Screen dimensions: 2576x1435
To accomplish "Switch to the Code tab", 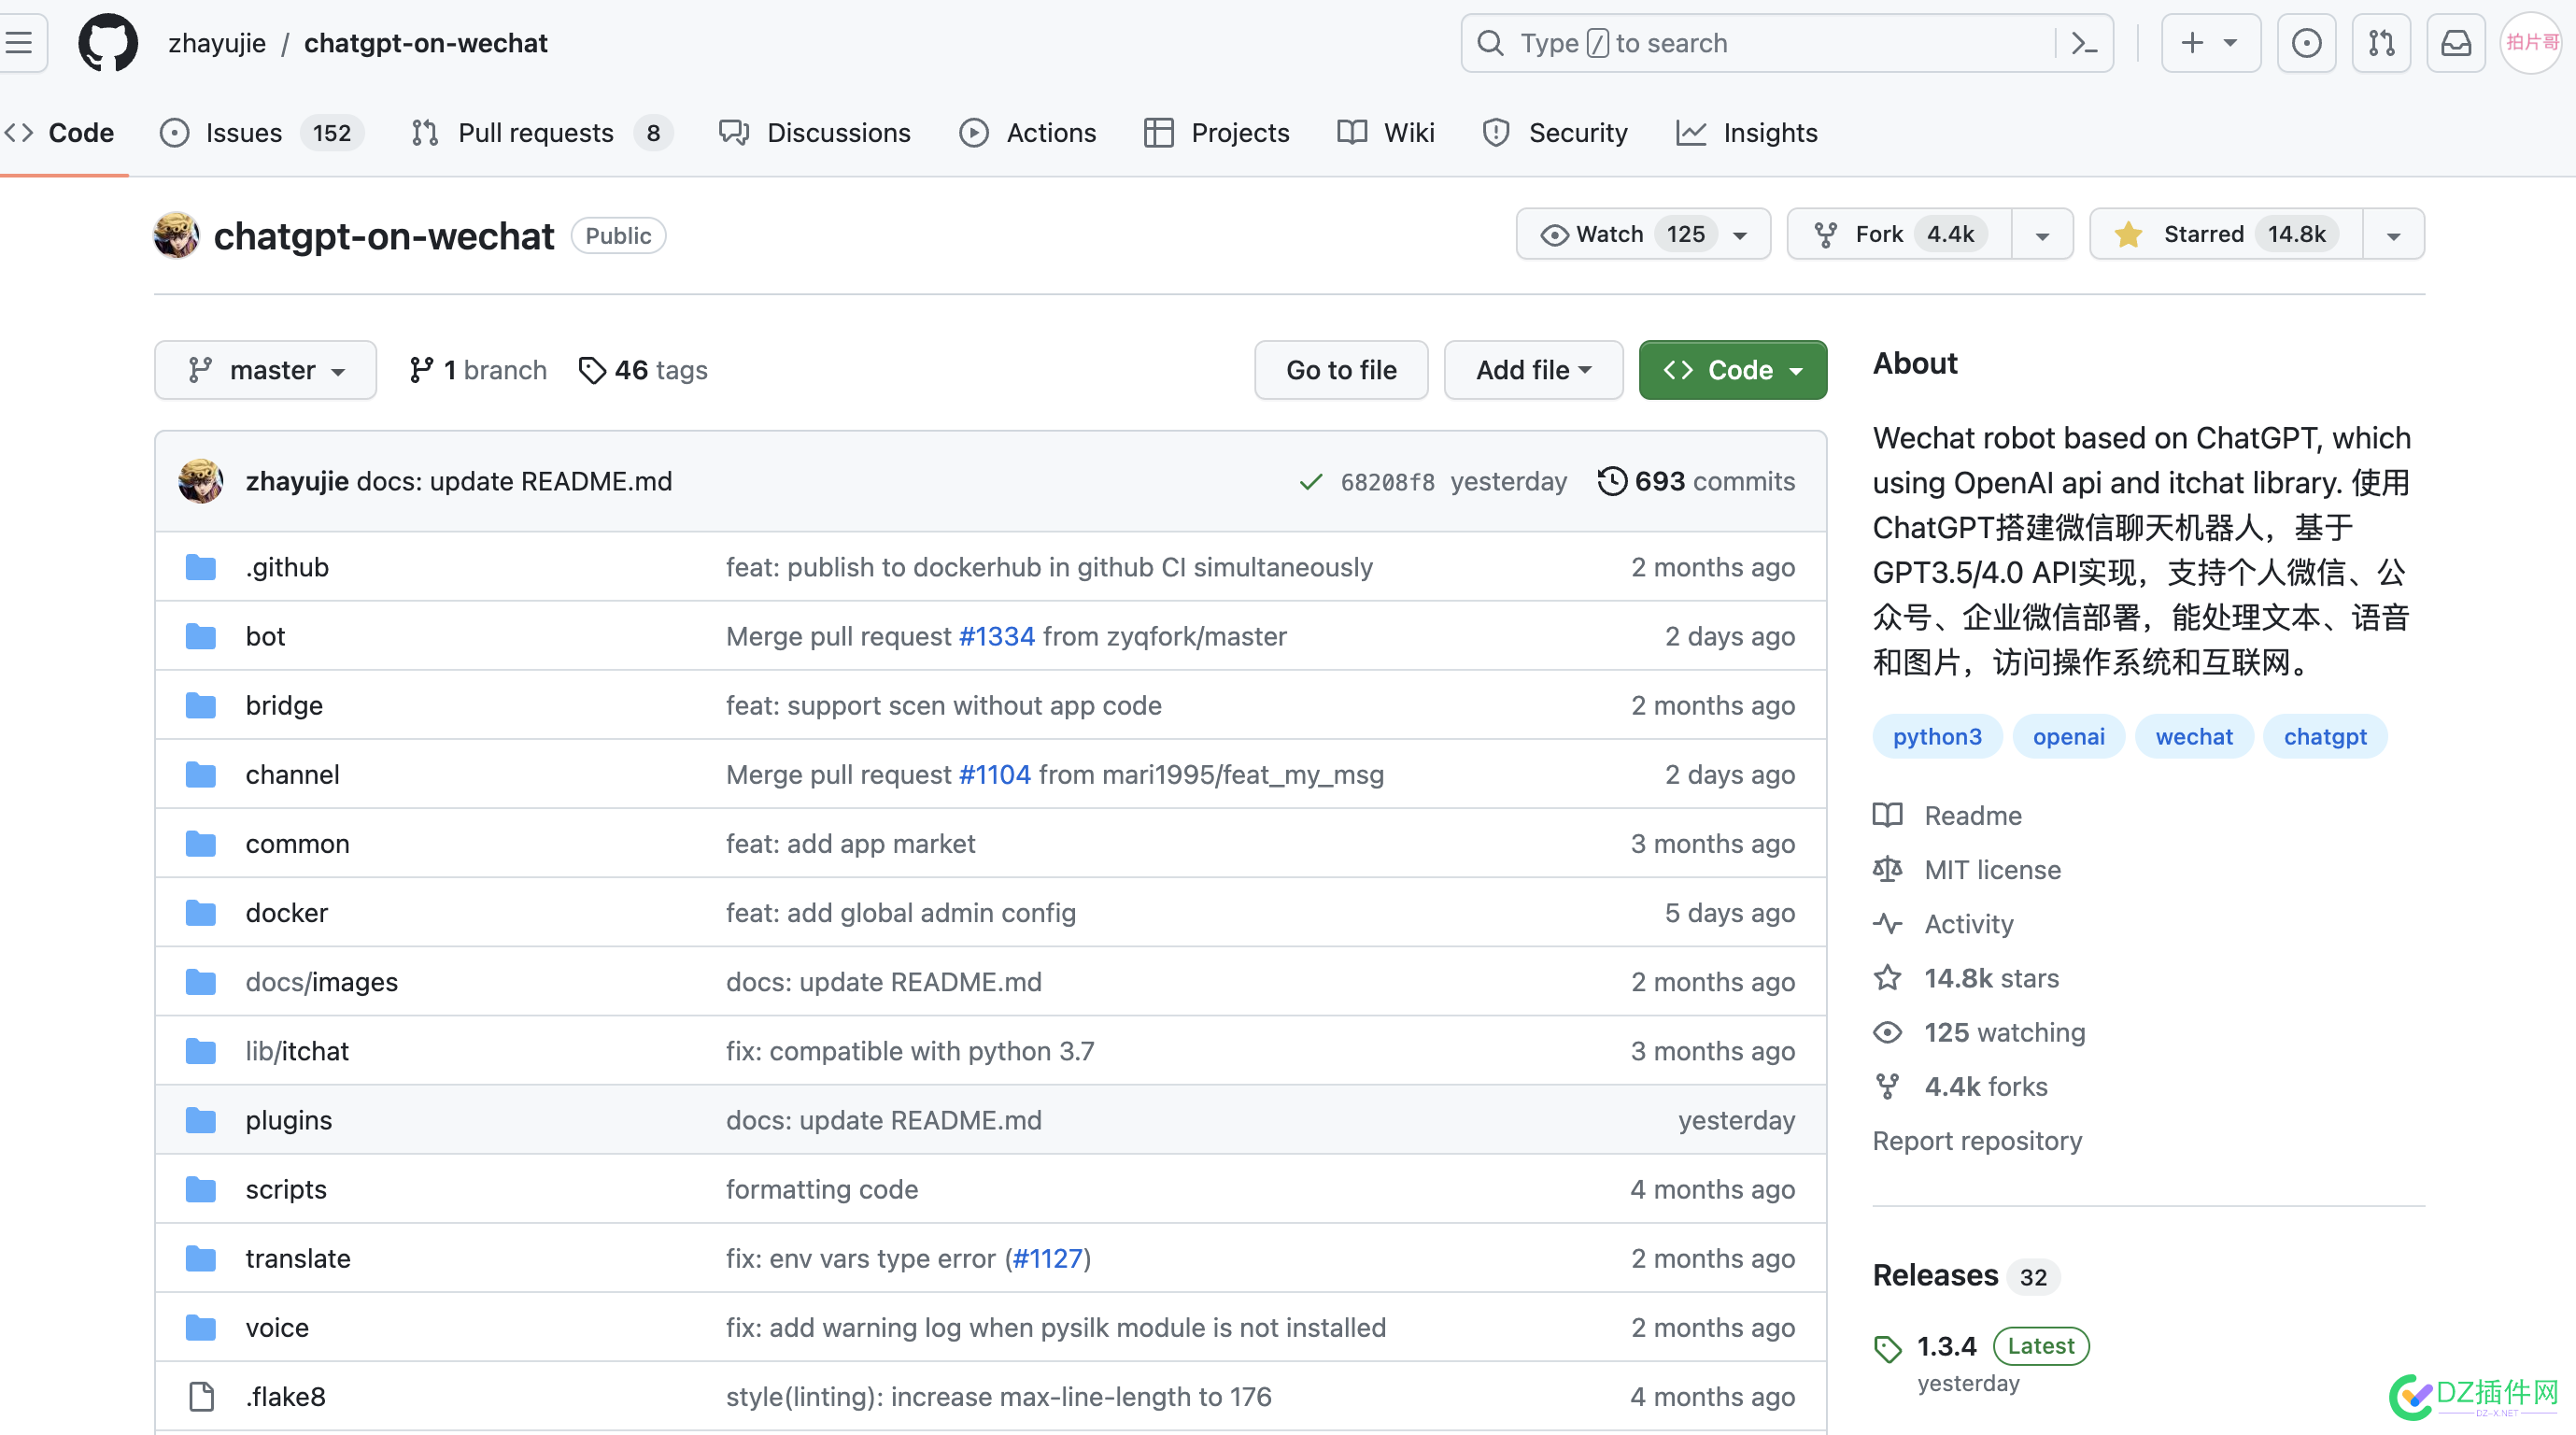I will 60,133.
